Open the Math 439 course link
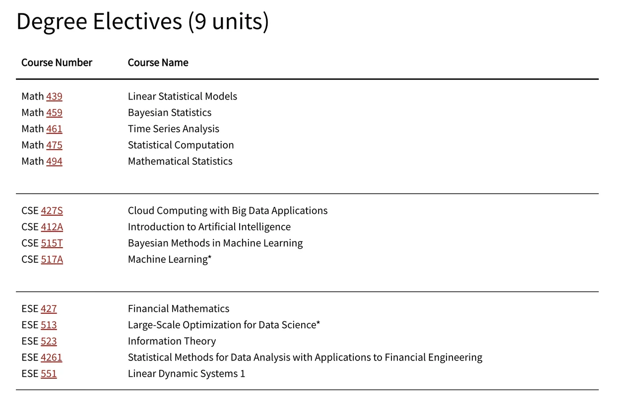Viewport: 635px width, 403px height. [54, 96]
